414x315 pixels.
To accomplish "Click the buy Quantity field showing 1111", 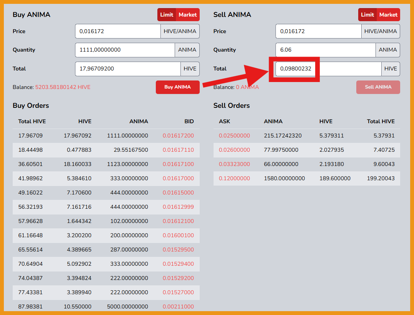I will pos(125,50).
